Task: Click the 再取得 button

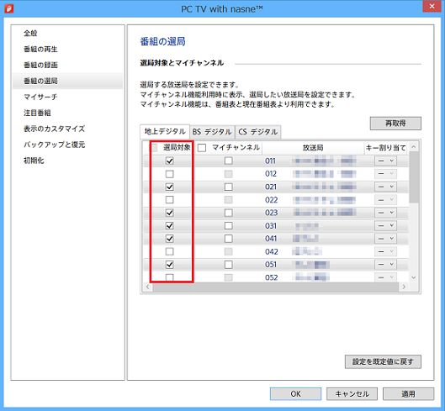Action: pos(395,124)
